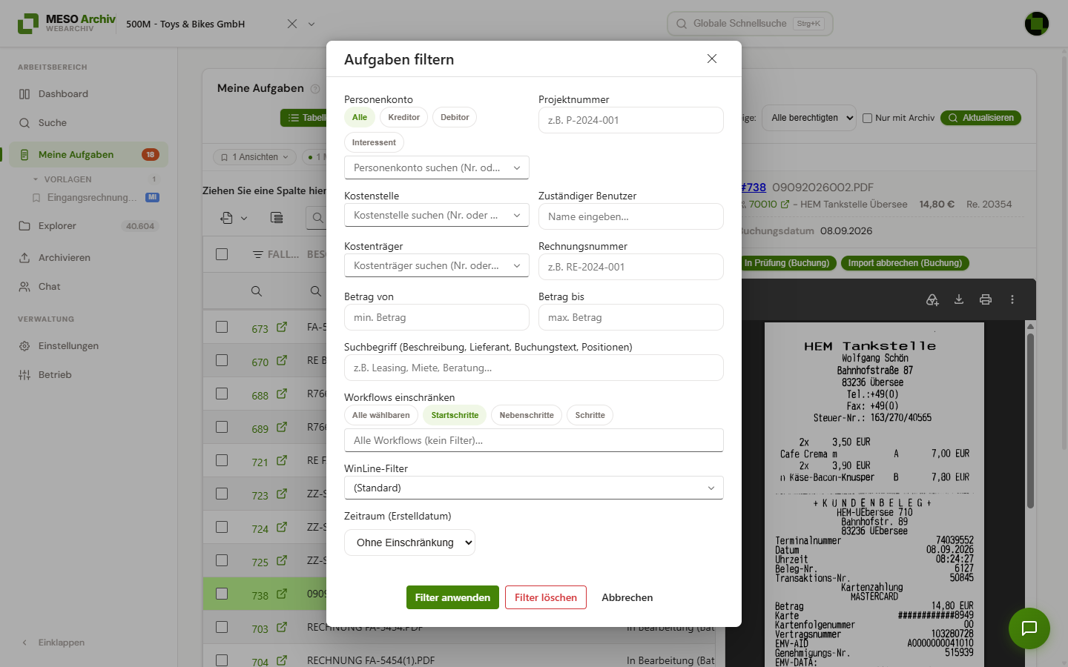The height and width of the screenshot is (667, 1068).
Task: Open the WinLine-Filter dropdown
Action: point(534,488)
